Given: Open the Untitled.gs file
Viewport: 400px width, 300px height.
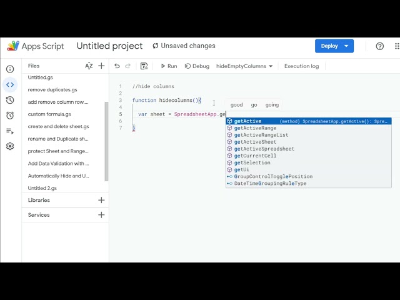Looking at the screenshot, I should click(x=40, y=77).
